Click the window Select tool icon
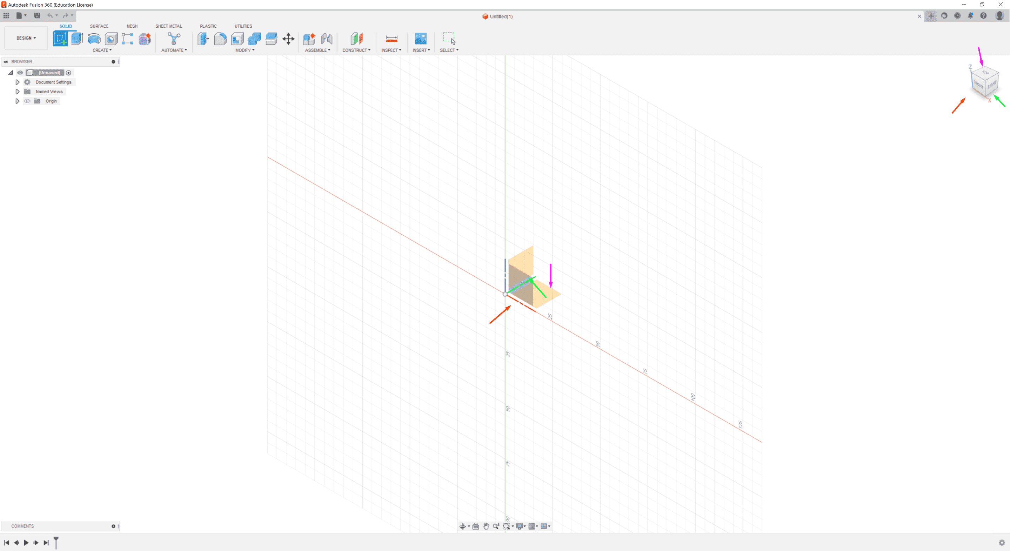The image size is (1010, 551). point(449,39)
